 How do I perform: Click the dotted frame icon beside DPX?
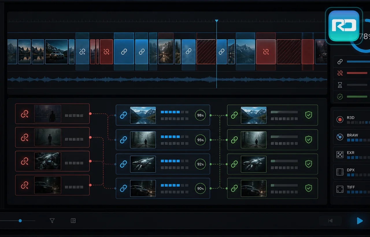pyautogui.click(x=340, y=172)
